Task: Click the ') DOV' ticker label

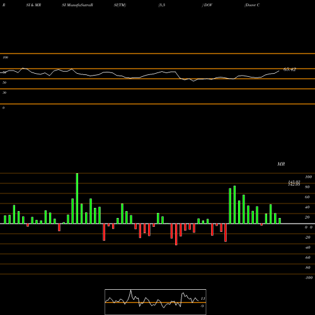Action: (x=207, y=5)
